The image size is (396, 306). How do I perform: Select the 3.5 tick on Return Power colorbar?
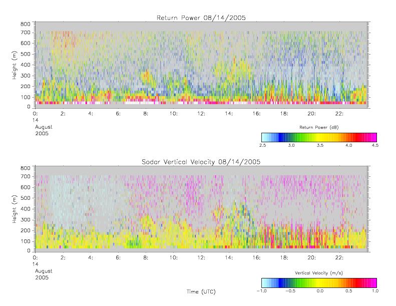(320, 145)
